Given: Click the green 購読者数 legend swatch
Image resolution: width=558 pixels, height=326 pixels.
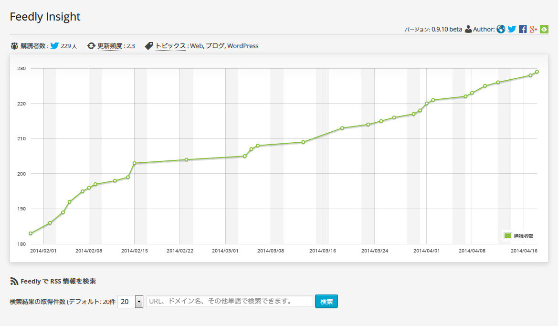Looking at the screenshot, I should pyautogui.click(x=508, y=236).
